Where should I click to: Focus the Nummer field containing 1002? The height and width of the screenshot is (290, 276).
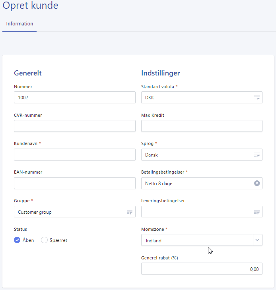(74, 98)
